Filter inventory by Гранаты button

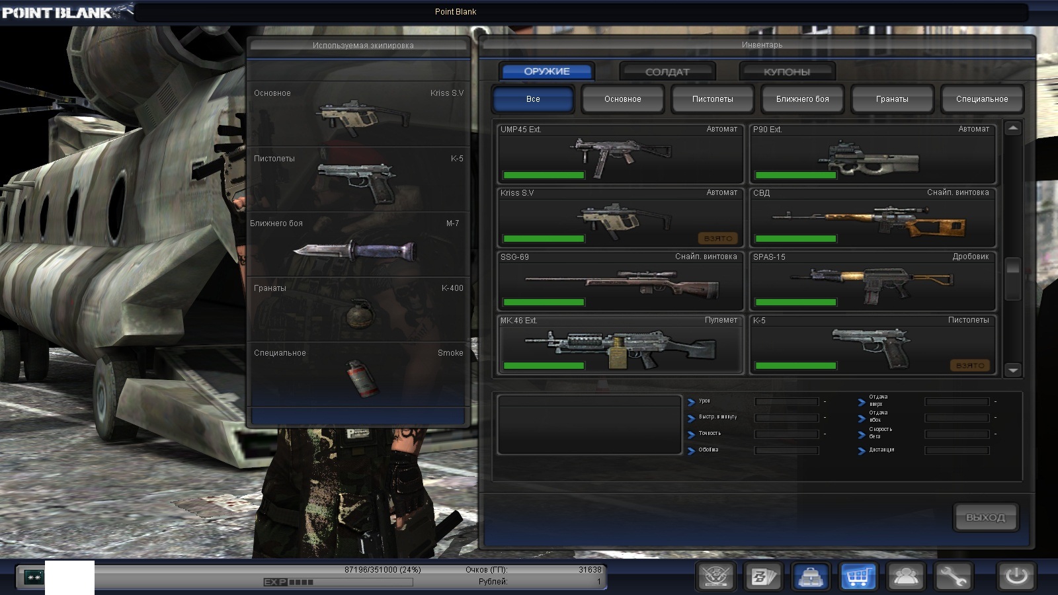pos(892,99)
